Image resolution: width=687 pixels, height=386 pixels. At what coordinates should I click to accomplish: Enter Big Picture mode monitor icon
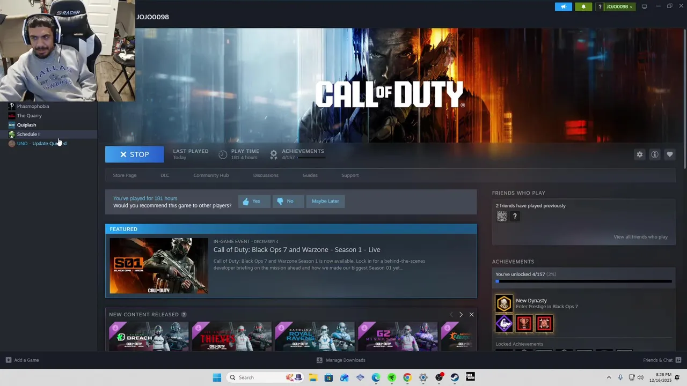(x=644, y=6)
